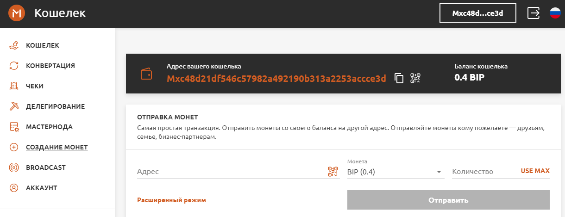This screenshot has height=217, width=565.
Task: Expand coin selector dropdown arrow
Action: coord(439,172)
